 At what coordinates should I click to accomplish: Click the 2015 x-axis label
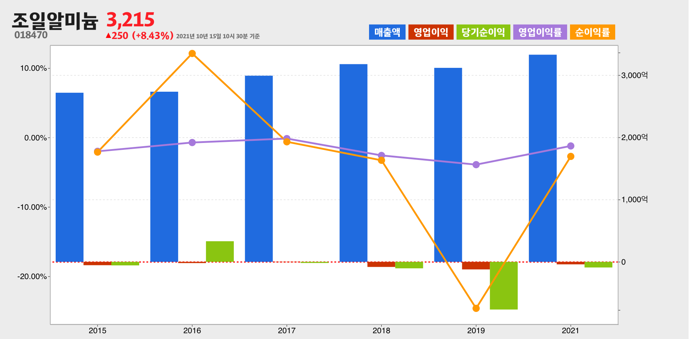click(98, 330)
